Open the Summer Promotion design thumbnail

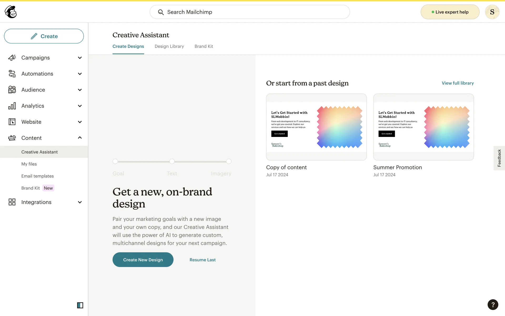point(423,127)
